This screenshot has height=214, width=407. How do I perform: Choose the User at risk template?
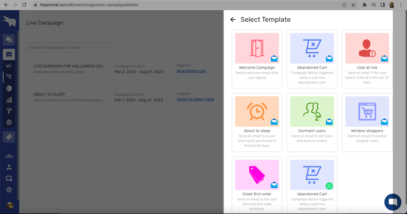tap(367, 59)
